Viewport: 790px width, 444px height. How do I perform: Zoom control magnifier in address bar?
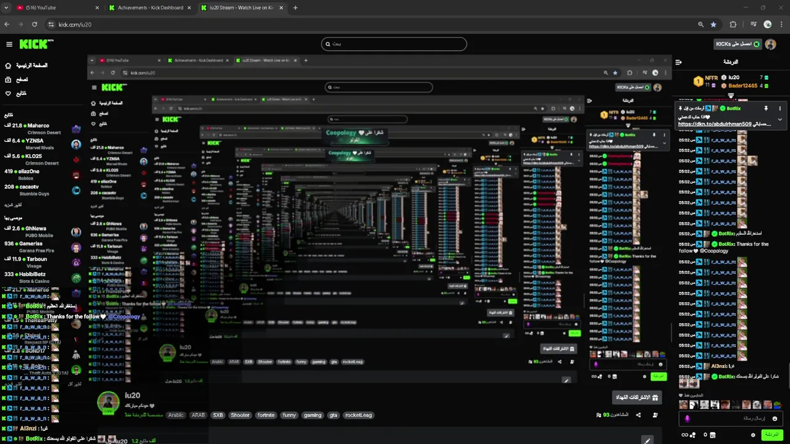(701, 25)
